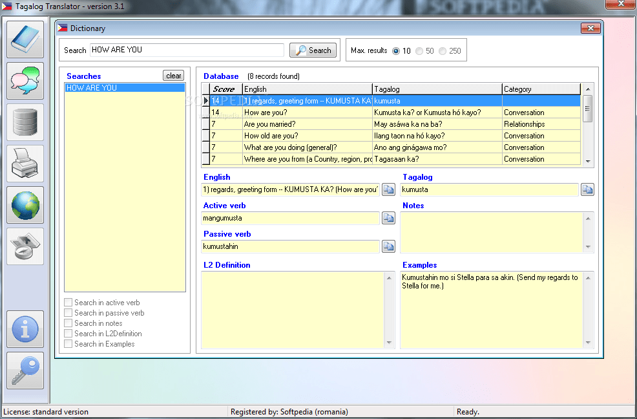Click Notes box scroll up arrow

click(x=588, y=219)
